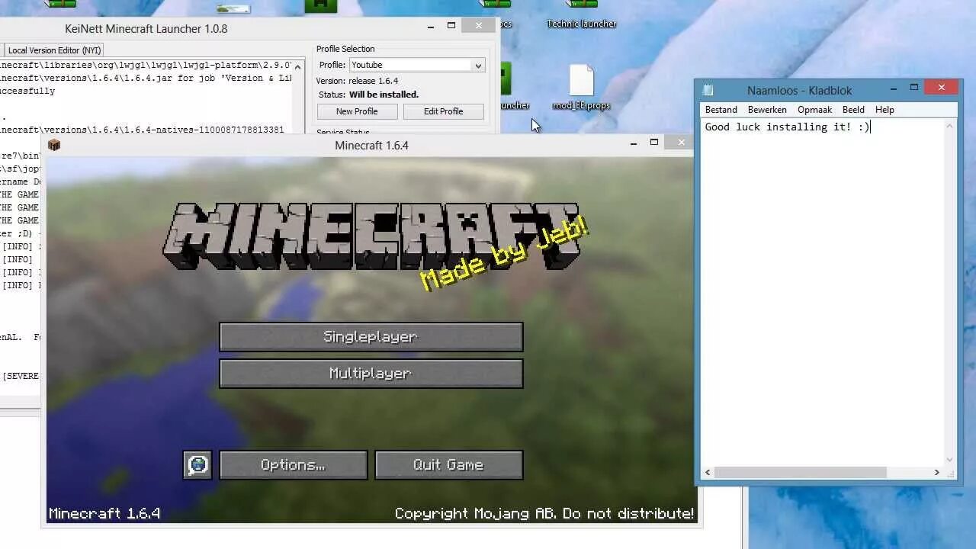This screenshot has width=976, height=549.
Task: Open the Profile dropdown showing Youtube
Action: tap(416, 66)
